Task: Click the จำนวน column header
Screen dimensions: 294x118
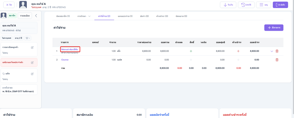Action: tap(113, 43)
